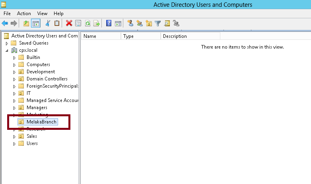Image resolution: width=311 pixels, height=184 pixels.
Task: Go up one level with folder-arrow icon
Action: (26, 23)
